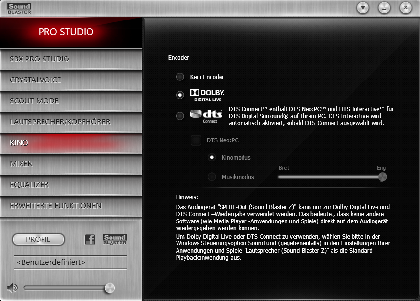Click the PROFIL button

pos(38,239)
